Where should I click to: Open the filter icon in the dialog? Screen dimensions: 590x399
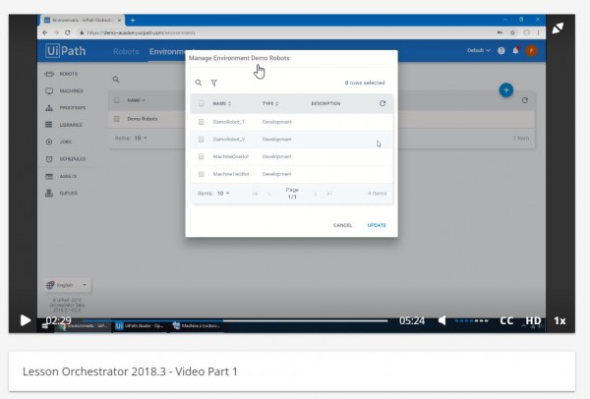coord(213,84)
